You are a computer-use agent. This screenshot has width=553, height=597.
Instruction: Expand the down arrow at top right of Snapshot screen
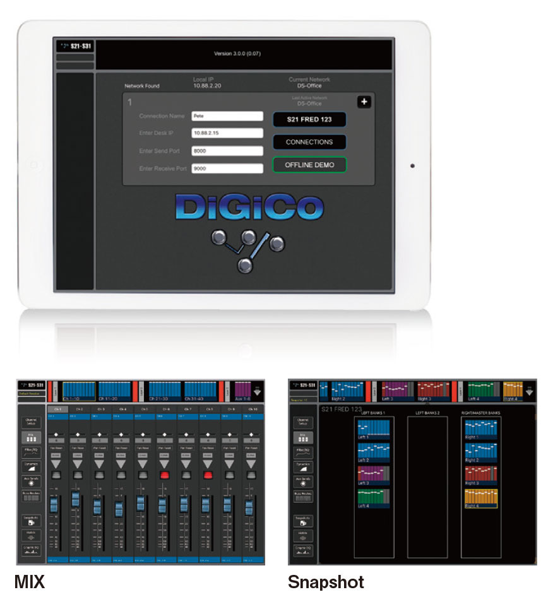click(530, 391)
